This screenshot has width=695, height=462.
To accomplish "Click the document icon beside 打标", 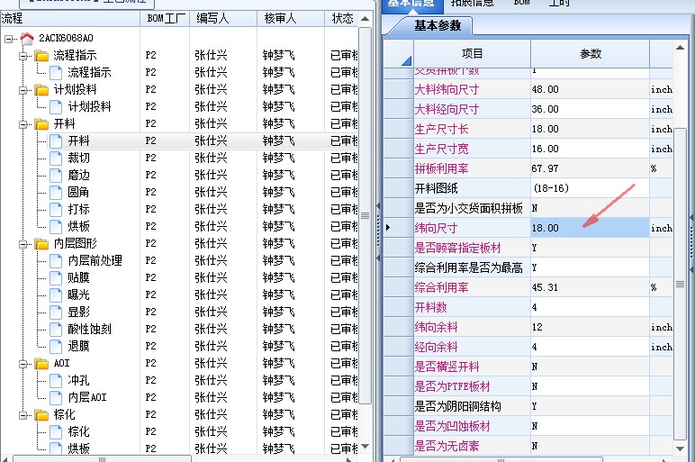I will (x=56, y=210).
